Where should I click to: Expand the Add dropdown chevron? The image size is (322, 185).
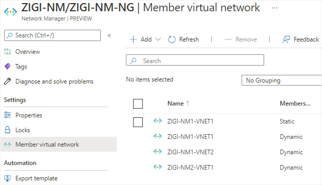pyautogui.click(x=158, y=39)
